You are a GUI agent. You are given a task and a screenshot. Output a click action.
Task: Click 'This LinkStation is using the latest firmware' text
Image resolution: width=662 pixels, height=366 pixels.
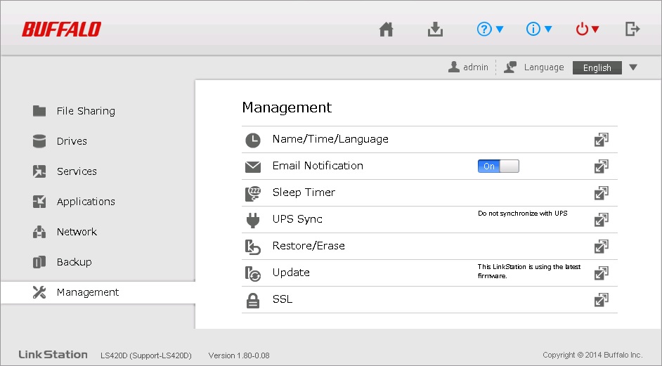click(529, 271)
